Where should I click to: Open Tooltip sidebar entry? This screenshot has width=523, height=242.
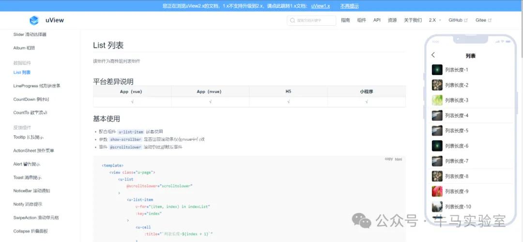coord(29,137)
